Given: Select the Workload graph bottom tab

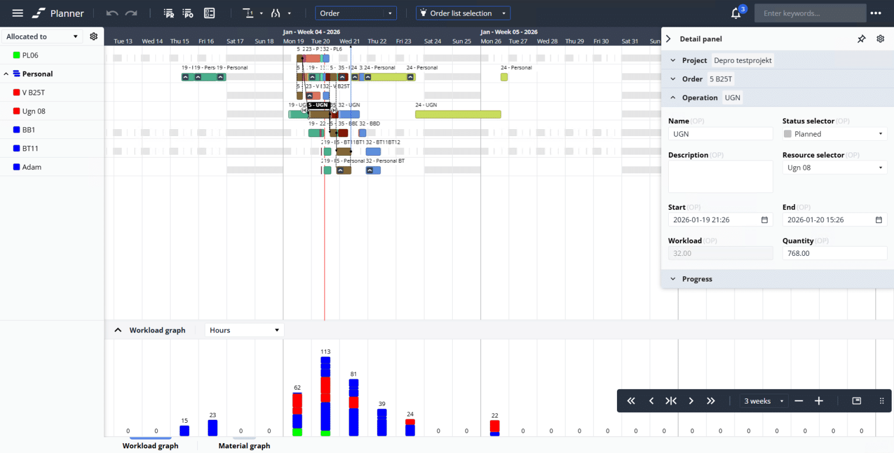Looking at the screenshot, I should click(150, 446).
